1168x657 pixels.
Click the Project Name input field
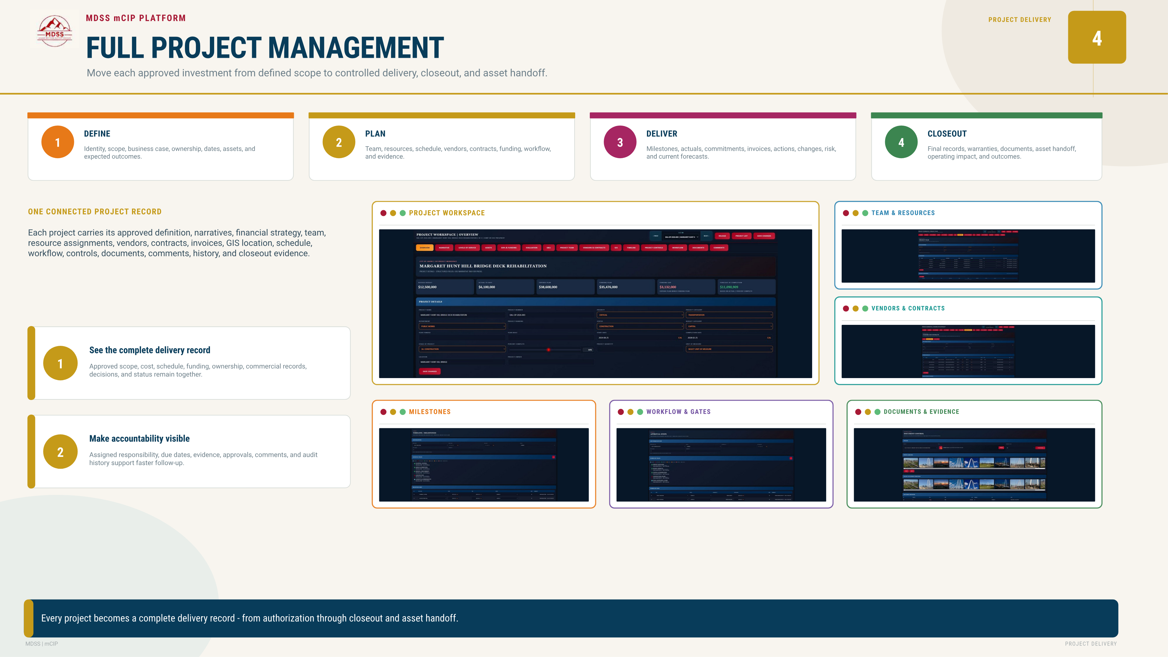coord(462,315)
